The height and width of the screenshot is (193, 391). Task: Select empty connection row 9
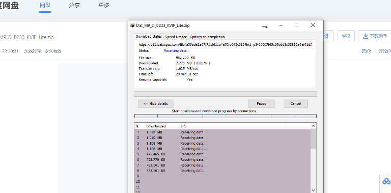pyautogui.click(x=222, y=176)
